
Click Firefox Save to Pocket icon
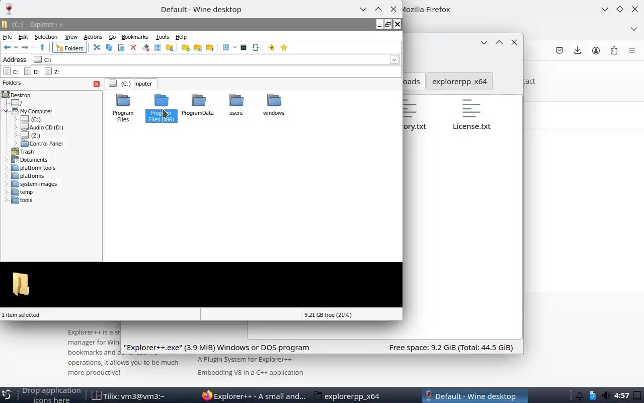[x=559, y=50]
